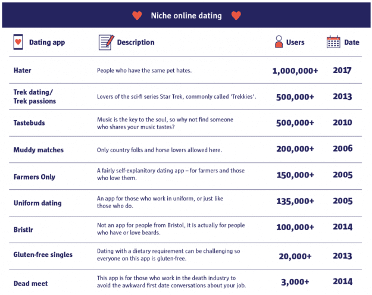Select the Uniform dating entry
This screenshot has width=372, height=295.
coord(37,203)
